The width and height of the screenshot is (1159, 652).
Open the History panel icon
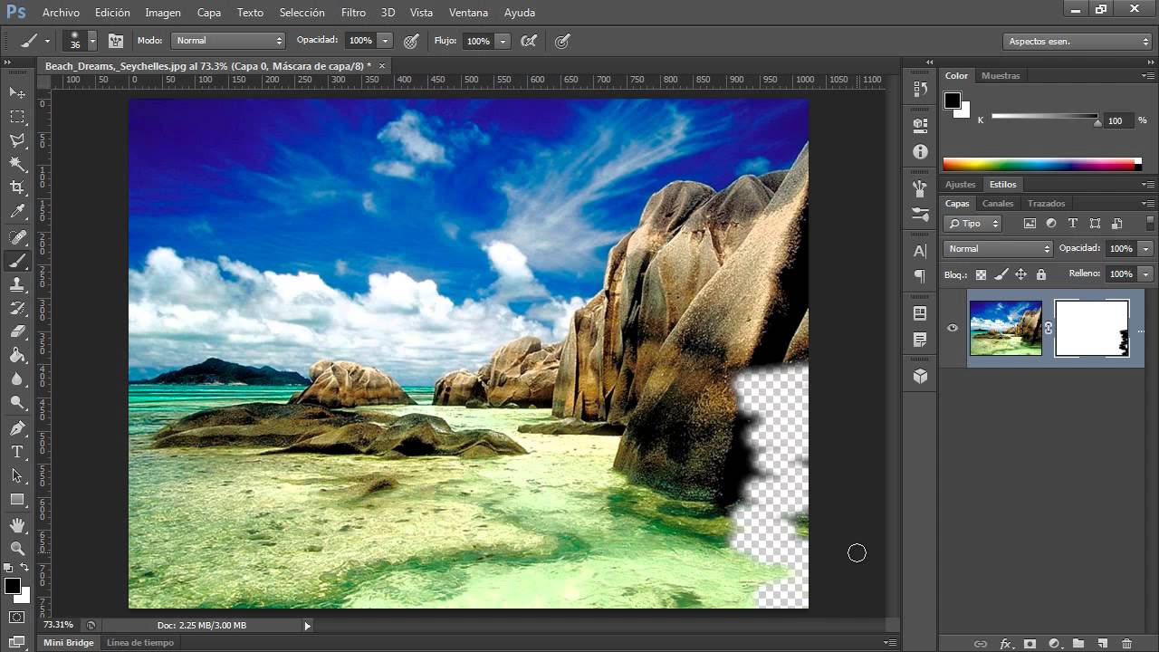(920, 89)
